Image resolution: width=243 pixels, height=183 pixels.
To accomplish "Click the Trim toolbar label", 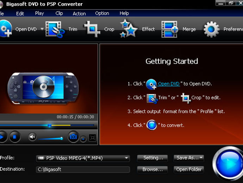I will click(73, 29).
